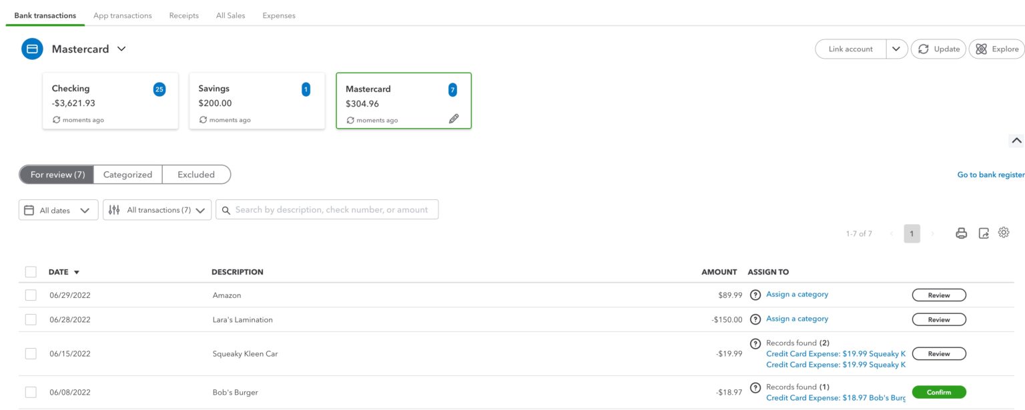1025x410 pixels.
Task: Click the Go to bank register link
Action: (991, 174)
